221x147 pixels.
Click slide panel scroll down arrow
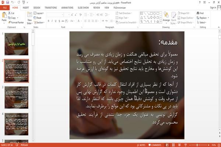click(33, 141)
